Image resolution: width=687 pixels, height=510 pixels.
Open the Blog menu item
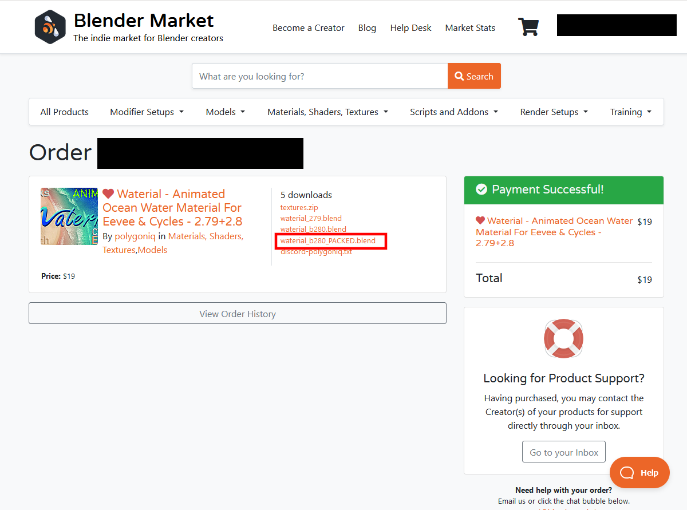pyautogui.click(x=367, y=27)
